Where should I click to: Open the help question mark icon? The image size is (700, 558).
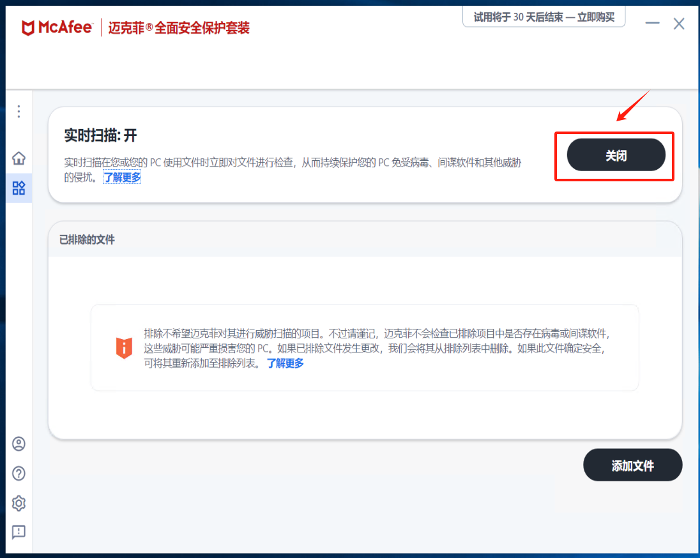[19, 473]
